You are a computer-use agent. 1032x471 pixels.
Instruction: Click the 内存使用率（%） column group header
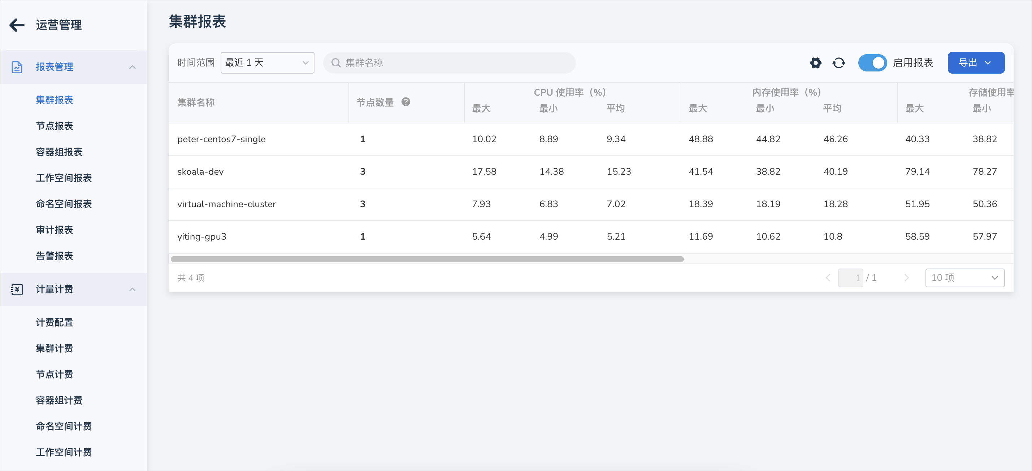(786, 92)
